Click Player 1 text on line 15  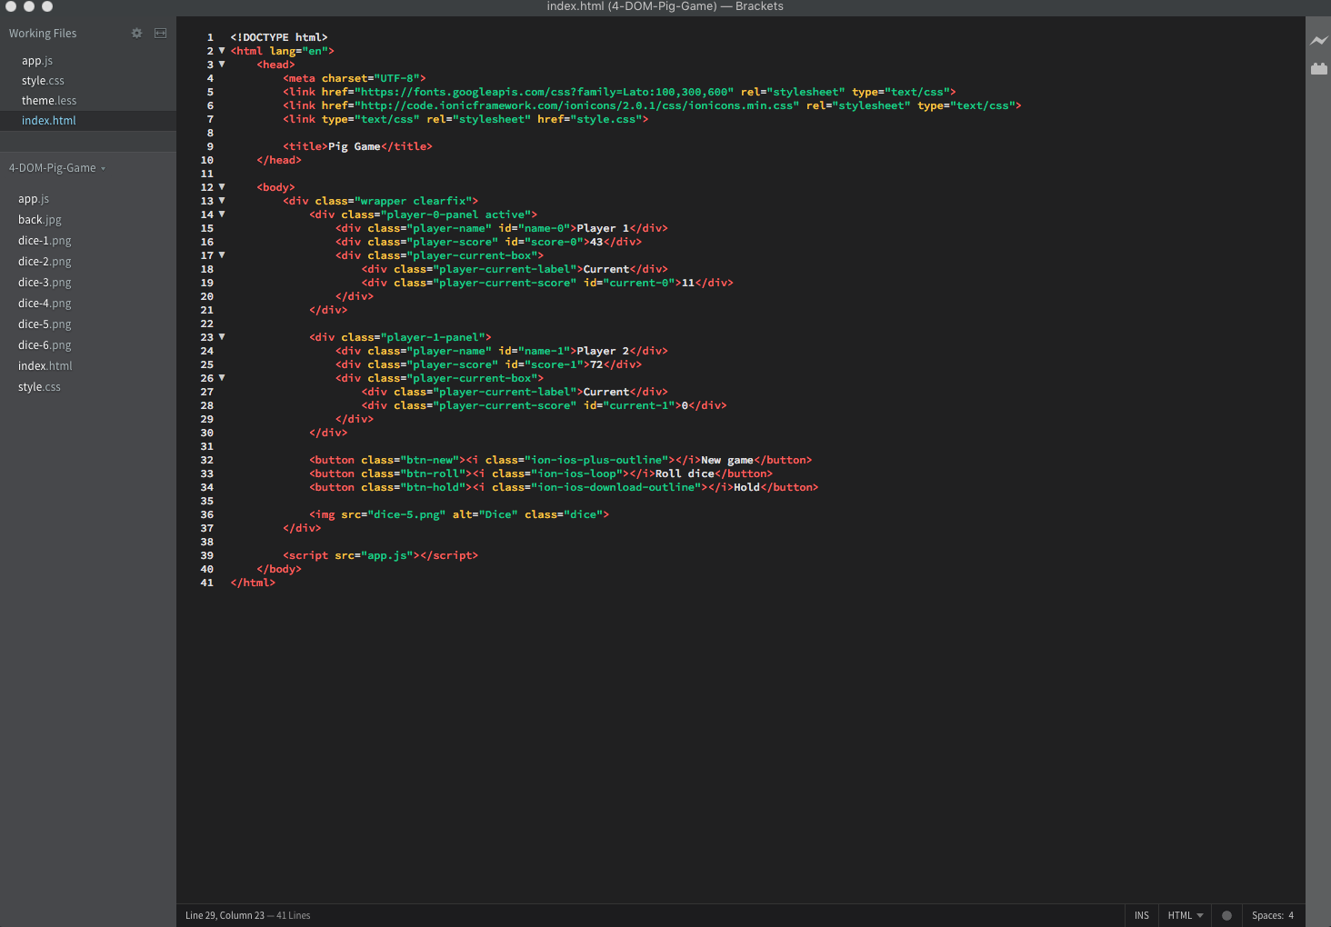[x=603, y=228]
